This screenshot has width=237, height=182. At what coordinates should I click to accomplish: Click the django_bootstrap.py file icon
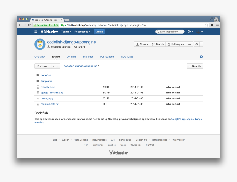(38, 93)
